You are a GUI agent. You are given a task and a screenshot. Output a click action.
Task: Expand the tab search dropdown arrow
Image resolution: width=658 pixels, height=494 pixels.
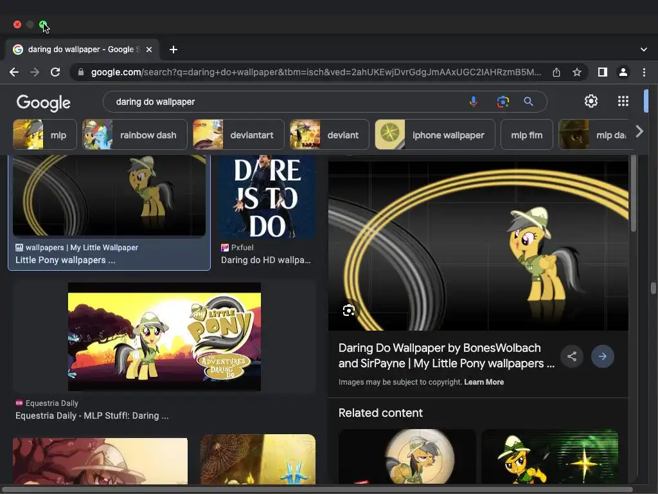pos(644,50)
